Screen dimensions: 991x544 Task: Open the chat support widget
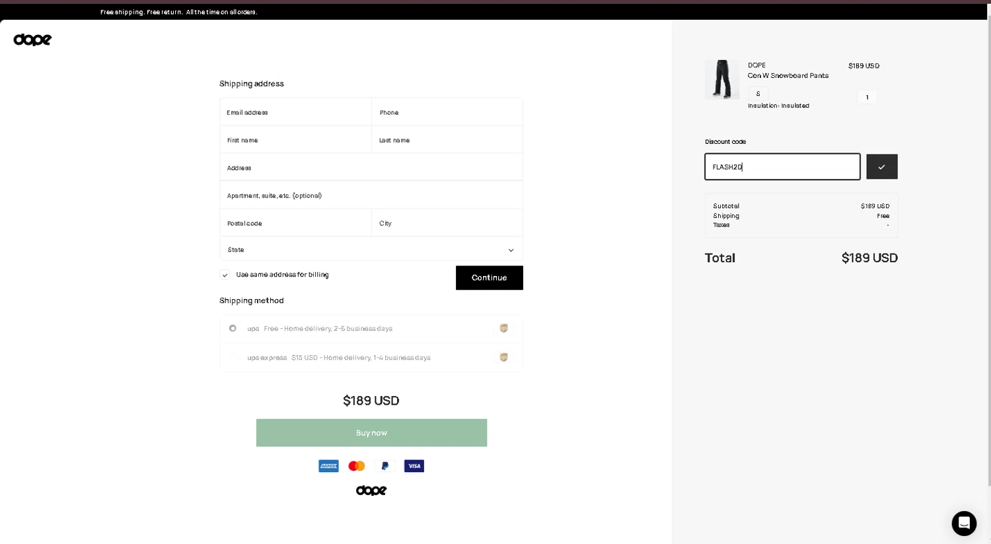[x=964, y=523]
